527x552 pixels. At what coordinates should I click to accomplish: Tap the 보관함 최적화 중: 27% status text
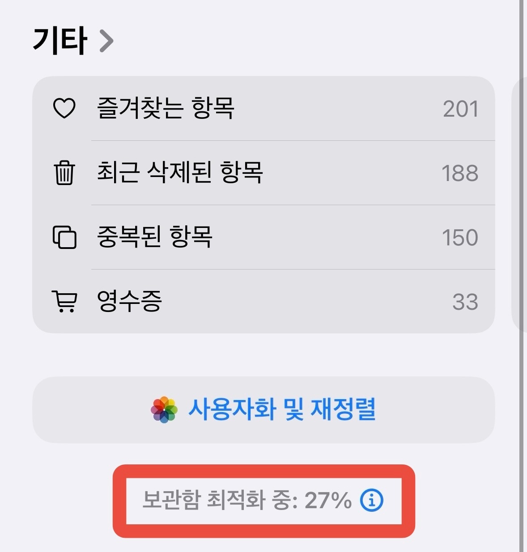pos(246,500)
